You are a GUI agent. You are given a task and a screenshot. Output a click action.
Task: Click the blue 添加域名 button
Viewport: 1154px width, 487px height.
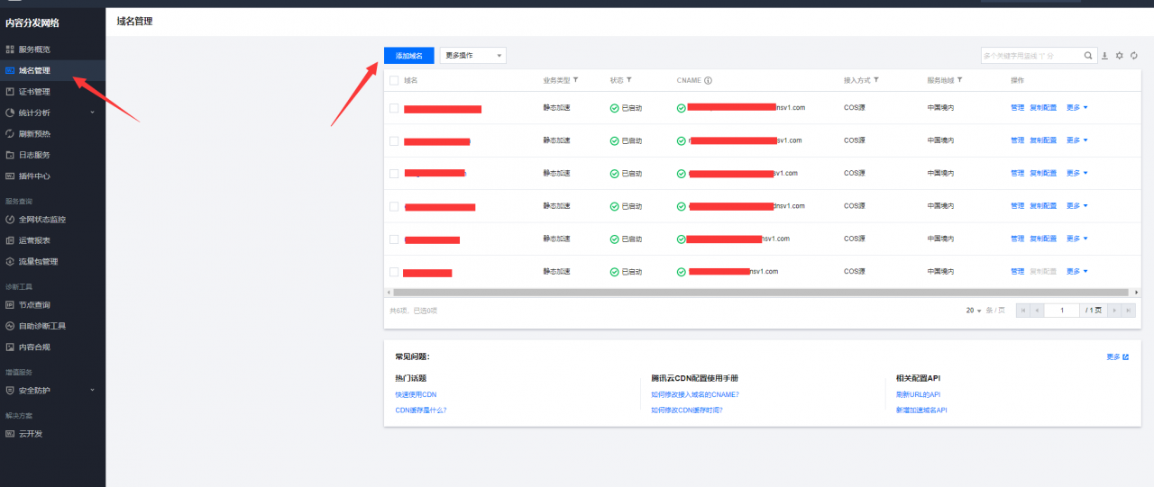tap(408, 56)
